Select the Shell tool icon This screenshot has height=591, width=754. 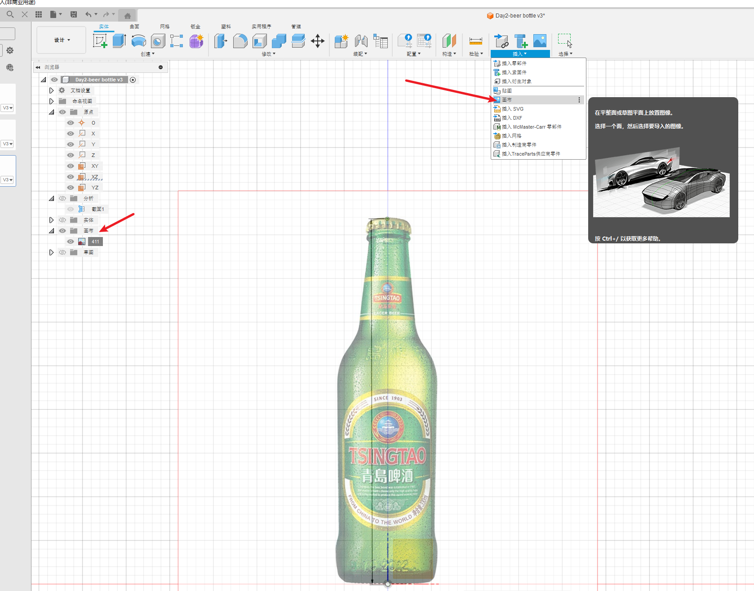[x=260, y=41]
